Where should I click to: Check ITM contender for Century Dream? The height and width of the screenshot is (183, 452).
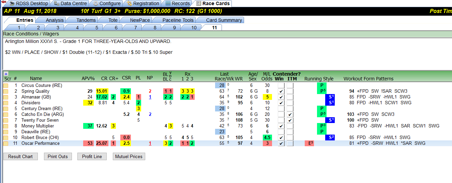[290, 109]
